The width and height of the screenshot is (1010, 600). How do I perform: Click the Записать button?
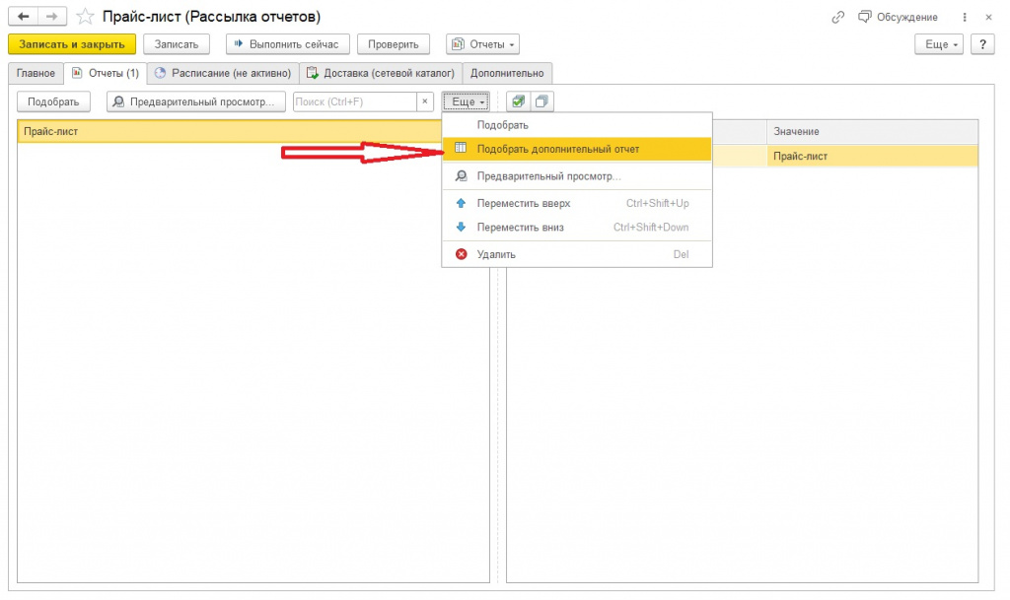click(x=176, y=44)
